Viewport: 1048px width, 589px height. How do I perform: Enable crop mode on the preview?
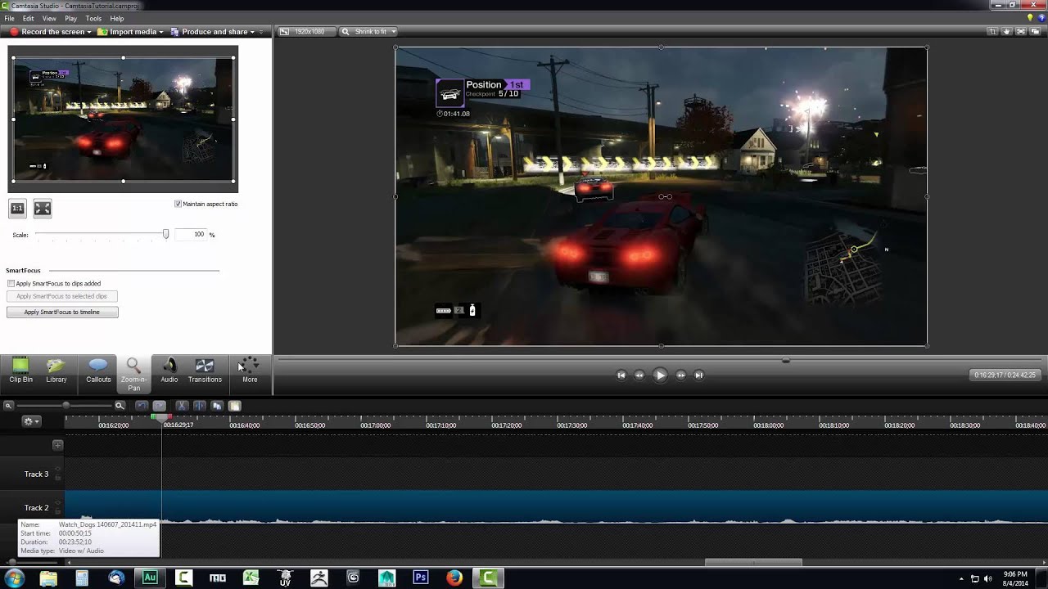(x=992, y=32)
